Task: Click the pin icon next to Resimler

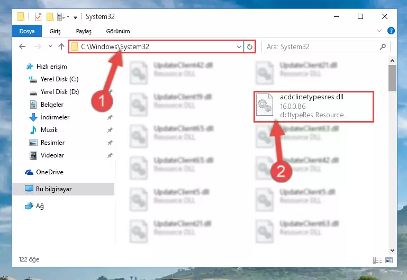Action: [x=110, y=143]
